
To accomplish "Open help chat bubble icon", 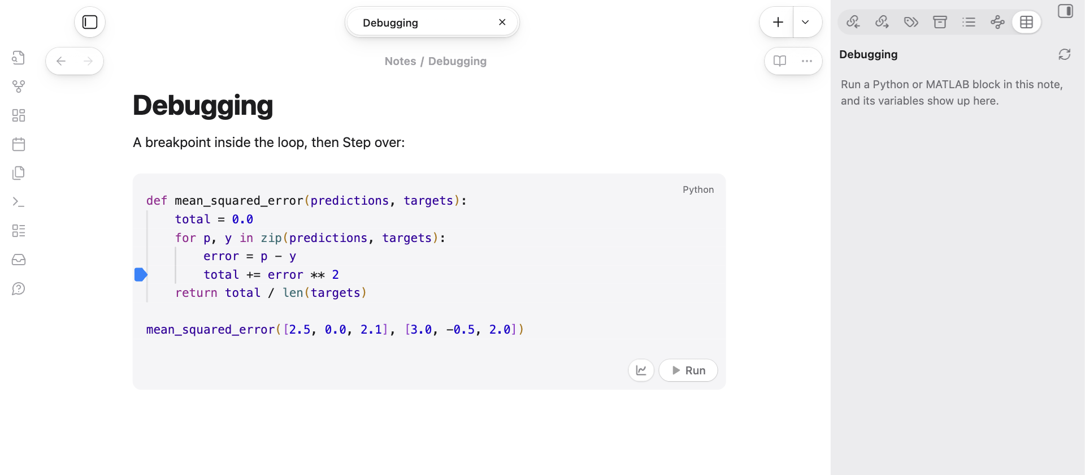I will (x=19, y=289).
